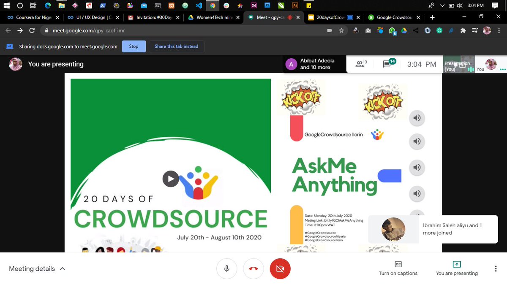Image resolution: width=507 pixels, height=285 pixels.
Task: Show hidden system tray icons
Action: pyautogui.click(x=442, y=6)
